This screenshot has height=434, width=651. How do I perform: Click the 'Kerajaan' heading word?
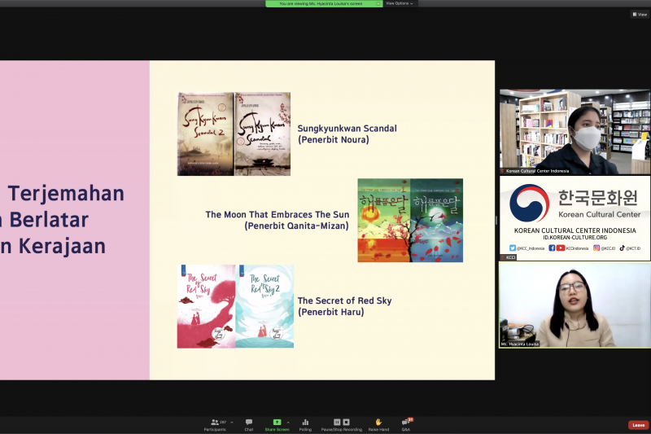63,246
